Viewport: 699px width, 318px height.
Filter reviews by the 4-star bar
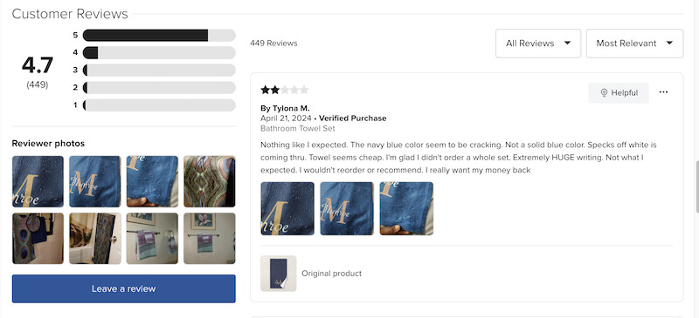coord(159,52)
